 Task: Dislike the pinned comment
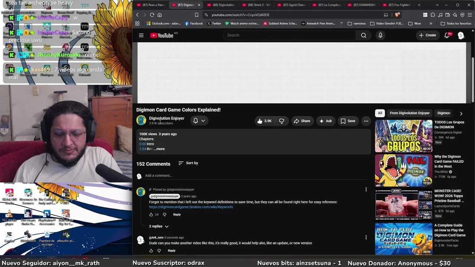(x=164, y=215)
